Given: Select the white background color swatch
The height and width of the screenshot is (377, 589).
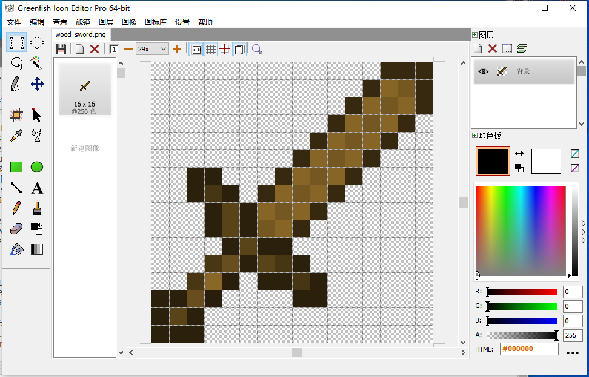Looking at the screenshot, I should tap(546, 162).
